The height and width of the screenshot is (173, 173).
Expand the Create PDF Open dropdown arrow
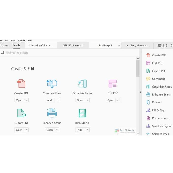[x=26, y=100]
